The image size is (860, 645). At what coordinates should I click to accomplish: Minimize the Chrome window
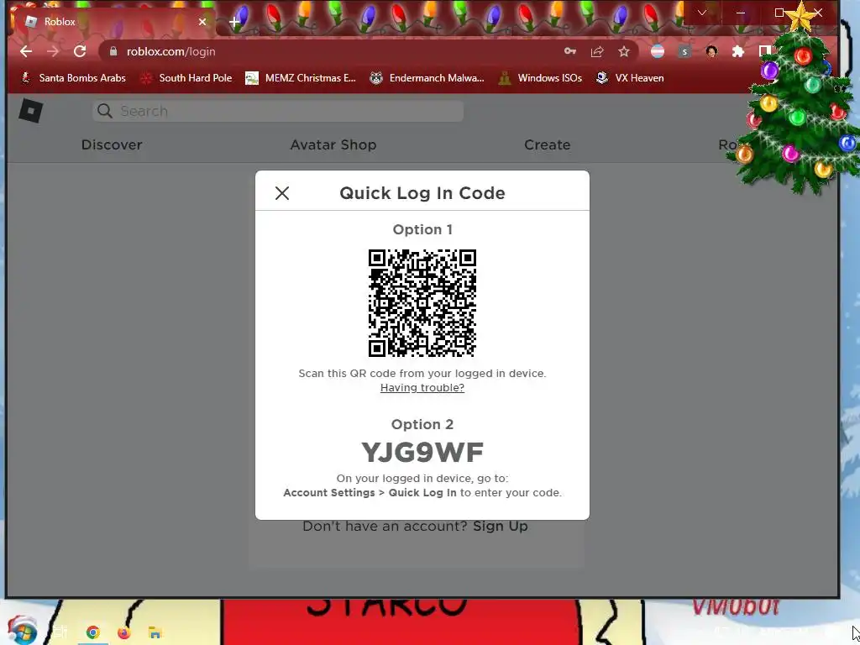(x=741, y=13)
